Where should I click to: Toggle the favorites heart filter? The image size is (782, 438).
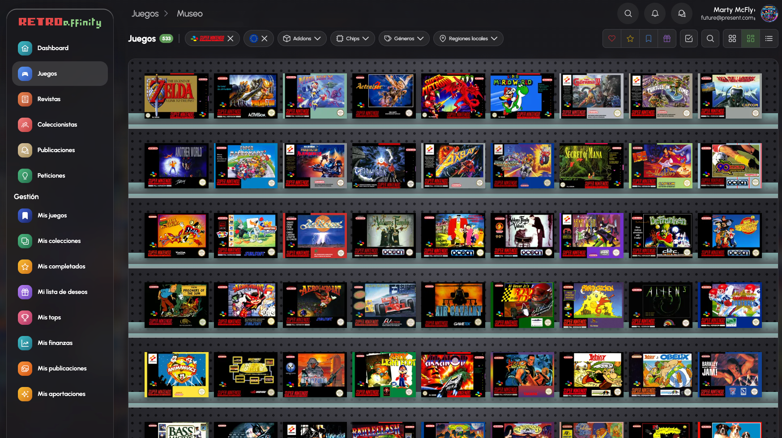612,38
